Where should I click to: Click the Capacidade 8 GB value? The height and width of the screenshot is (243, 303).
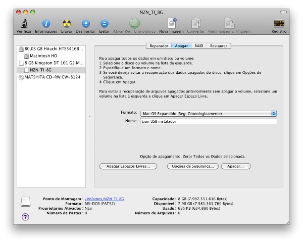203,199
